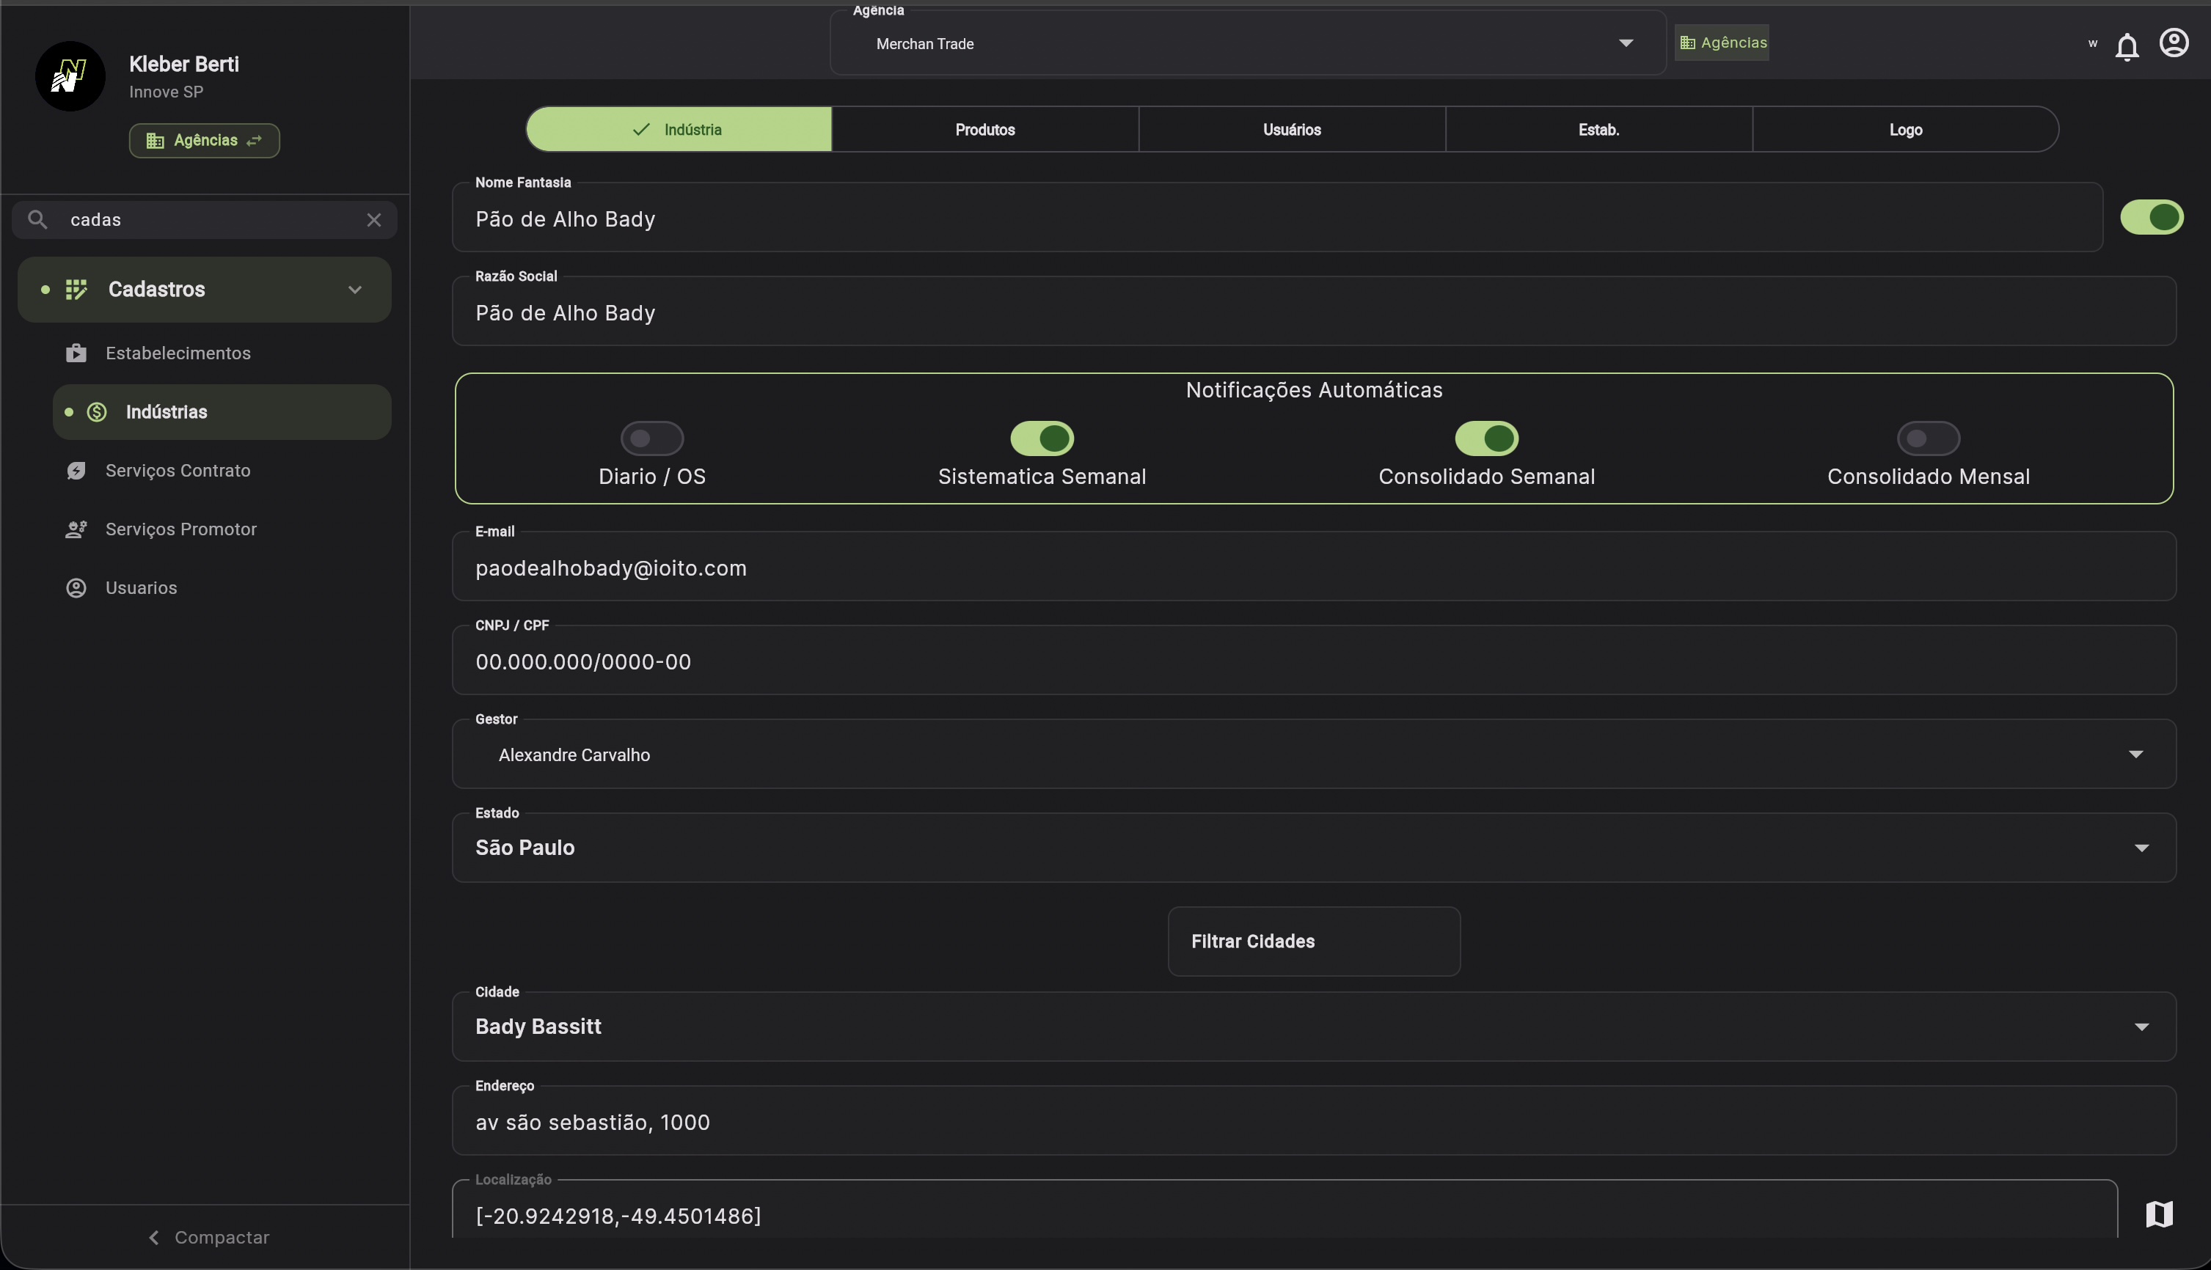Open Usuarios from the sidebar menu
This screenshot has height=1270, width=2211.
[142, 588]
